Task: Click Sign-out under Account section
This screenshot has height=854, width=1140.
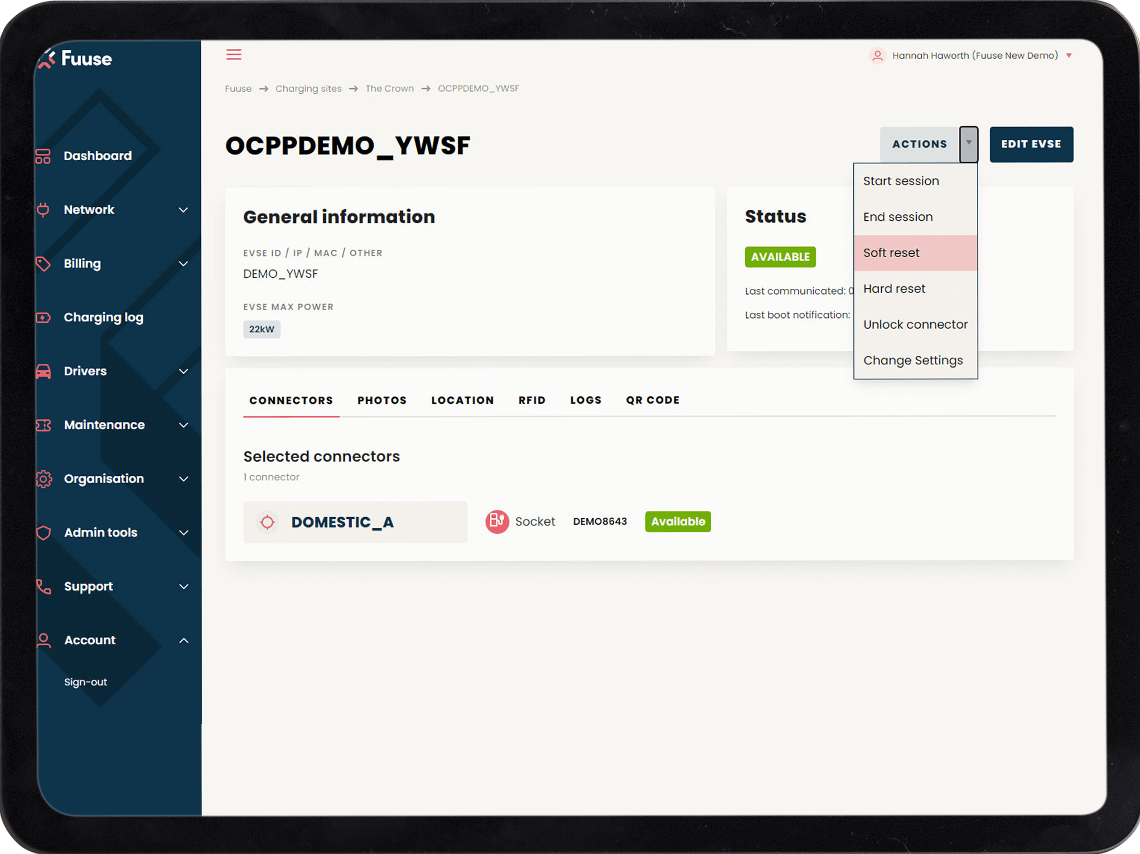Action: click(x=85, y=682)
